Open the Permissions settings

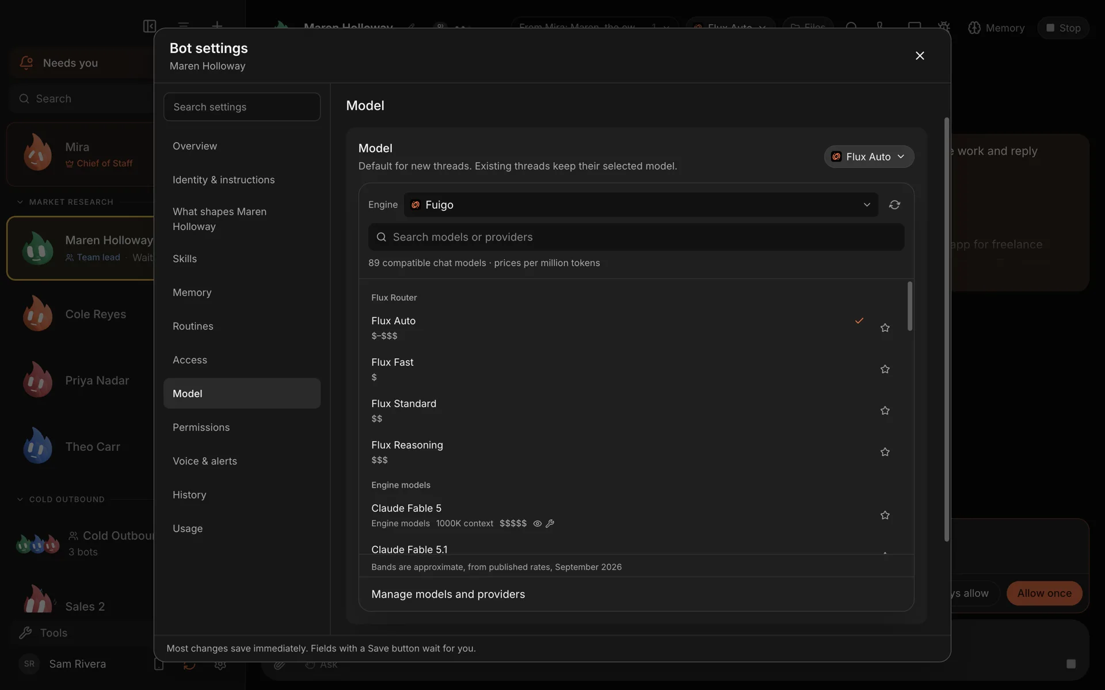click(x=242, y=427)
